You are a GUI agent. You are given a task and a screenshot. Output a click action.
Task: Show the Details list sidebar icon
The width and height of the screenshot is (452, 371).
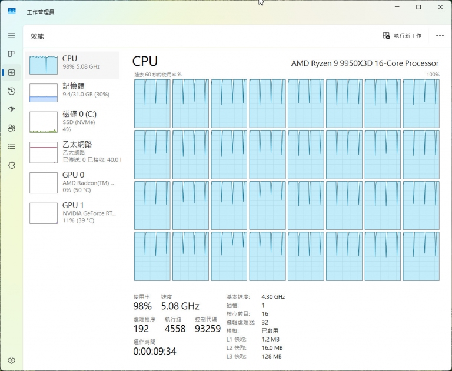(11, 146)
